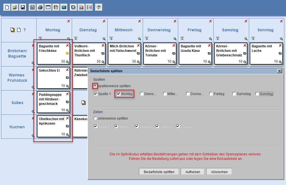Check the Samstag checkbox

(234, 94)
